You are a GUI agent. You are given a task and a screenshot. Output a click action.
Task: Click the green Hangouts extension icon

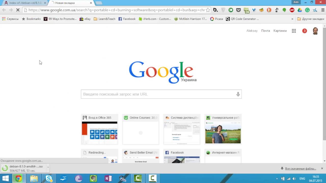284,10
